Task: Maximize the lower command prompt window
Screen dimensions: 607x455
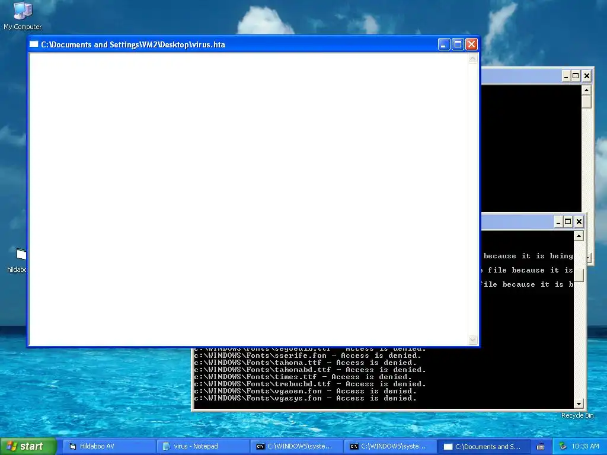Action: (568, 222)
